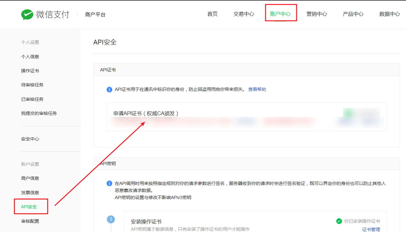Go to 发票信息 in the sidebar

(x=30, y=193)
